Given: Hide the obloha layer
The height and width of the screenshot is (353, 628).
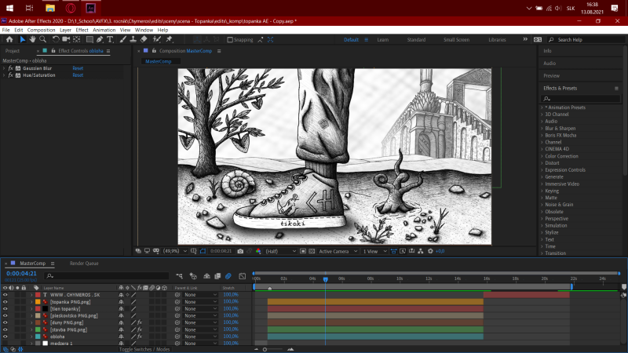Looking at the screenshot, I should pyautogui.click(x=5, y=337).
